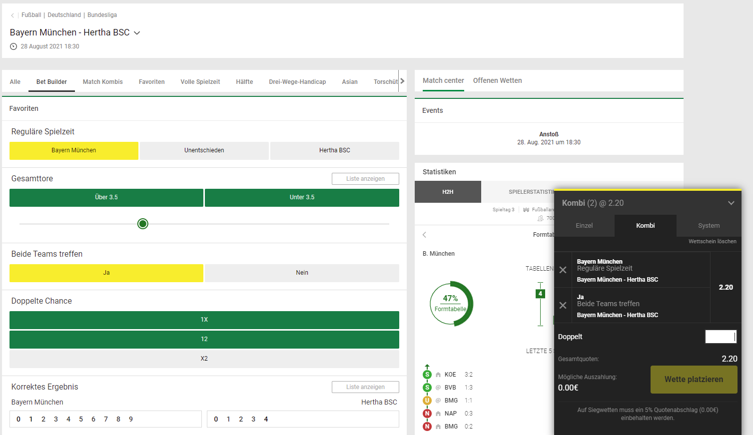Pick Unter 3.5 total goals
The height and width of the screenshot is (435, 753).
pos(302,197)
